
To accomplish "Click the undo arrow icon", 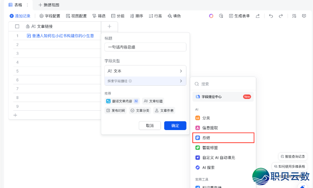I will (x=271, y=16).
